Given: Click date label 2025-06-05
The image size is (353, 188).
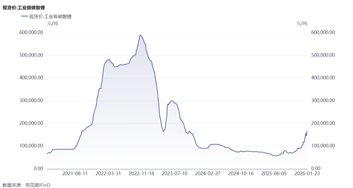Looking at the screenshot, I should point(274,174).
